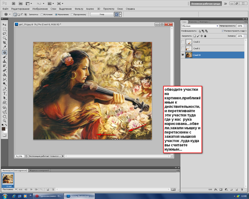Toggle lock transparent pixels
249x199 pixels.
point(195,36)
